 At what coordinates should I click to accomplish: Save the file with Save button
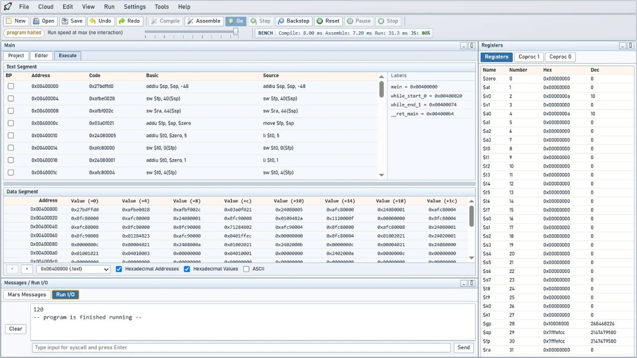click(72, 21)
